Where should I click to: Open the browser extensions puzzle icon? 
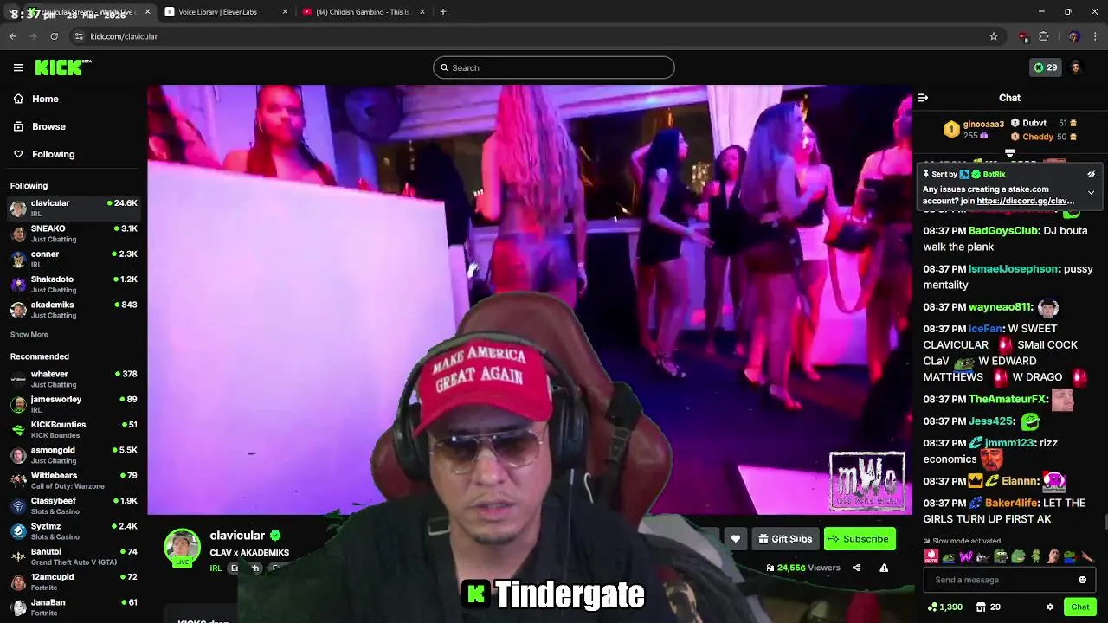[1044, 36]
